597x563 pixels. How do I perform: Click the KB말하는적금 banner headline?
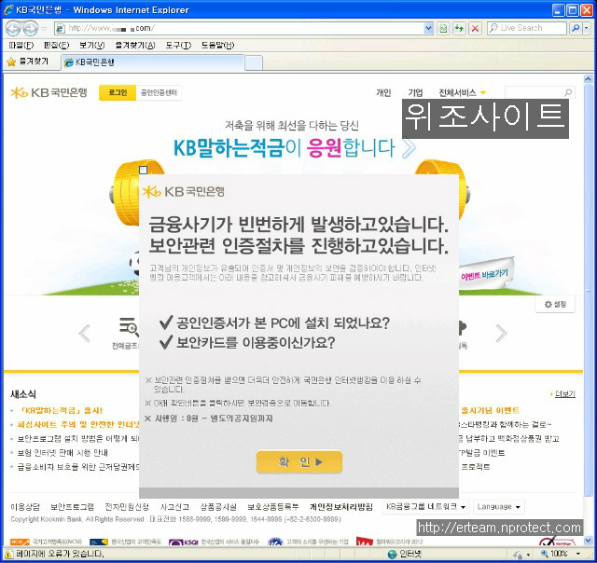point(284,148)
